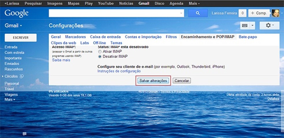Expand the Mais menu in top bar

[194, 3]
